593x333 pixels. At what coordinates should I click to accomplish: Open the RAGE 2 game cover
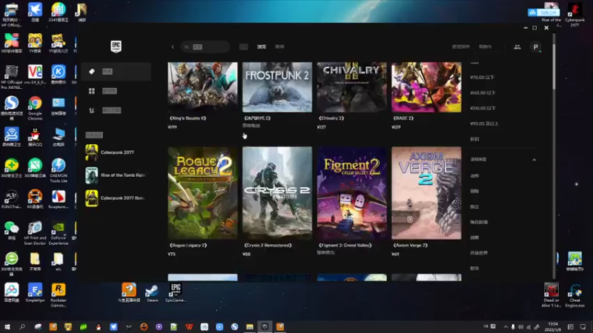point(426,87)
